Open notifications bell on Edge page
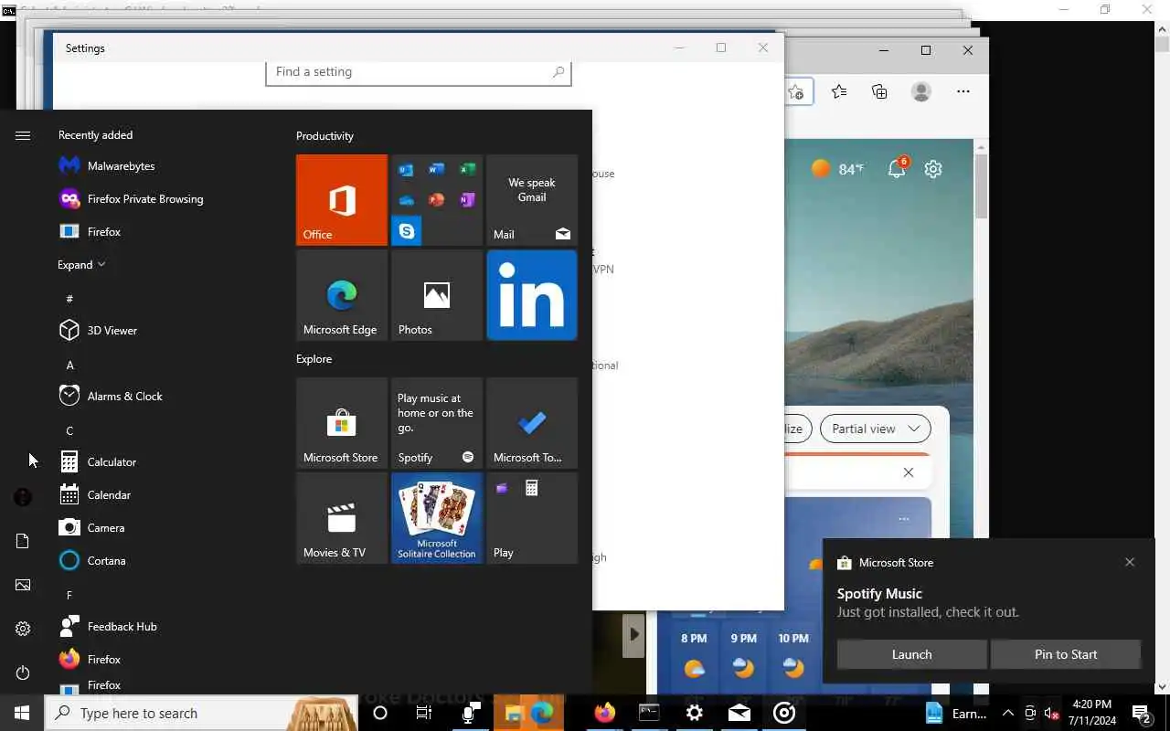Screen dimensions: 1170x731 [x=897, y=168]
